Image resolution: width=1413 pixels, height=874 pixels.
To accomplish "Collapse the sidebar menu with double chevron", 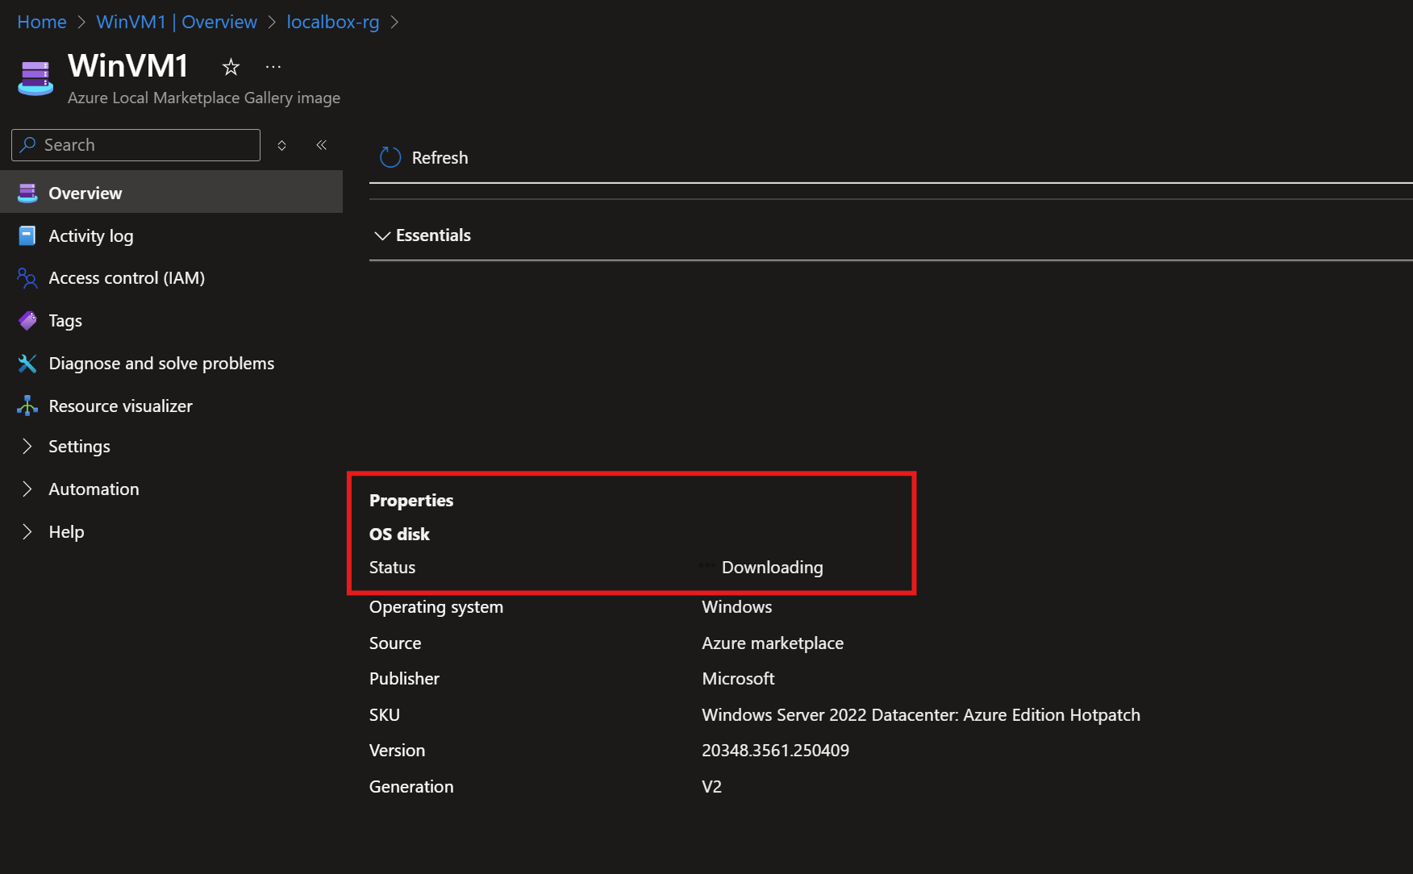I will 322,145.
